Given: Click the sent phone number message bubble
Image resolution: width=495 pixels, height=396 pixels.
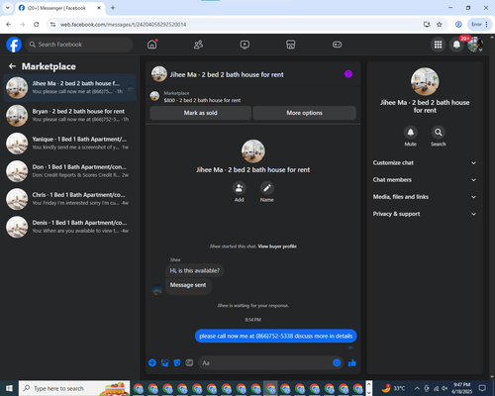Looking at the screenshot, I should pos(276,336).
